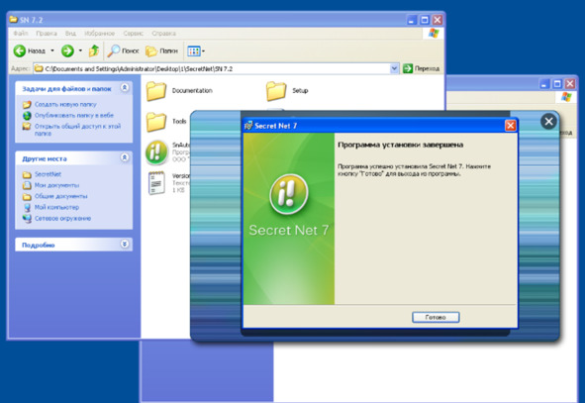Expand the Подробно details panel
This screenshot has width=585, height=403.
coord(125,244)
